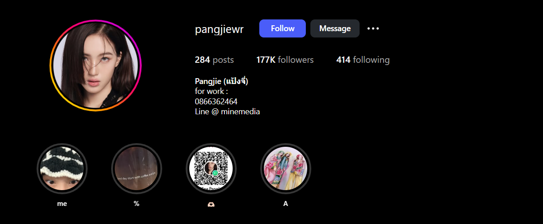The width and height of the screenshot is (543, 224).
Task: Click the 'A' highlight label
Action: pos(286,204)
